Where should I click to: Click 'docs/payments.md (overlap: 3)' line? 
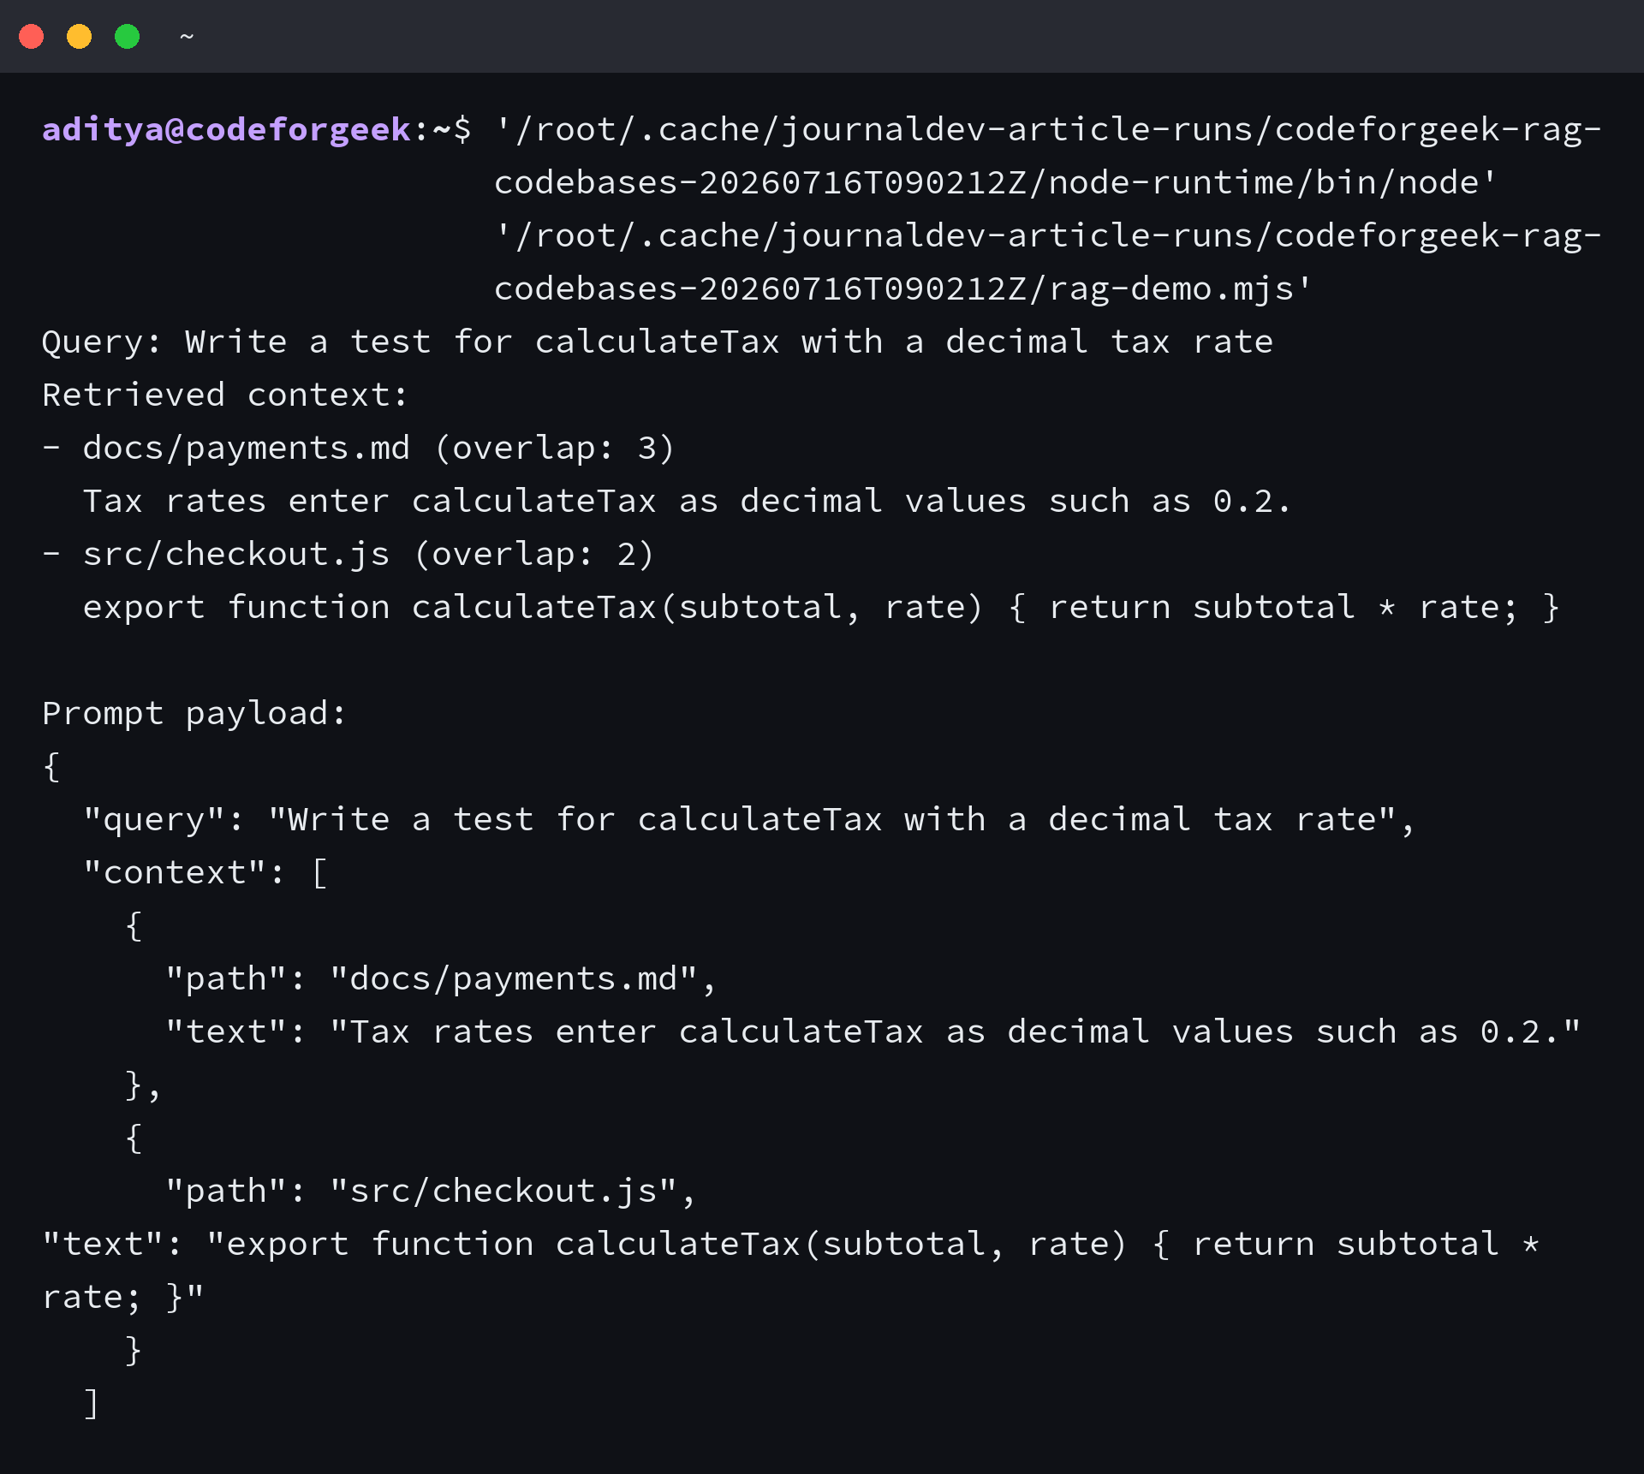tap(359, 448)
